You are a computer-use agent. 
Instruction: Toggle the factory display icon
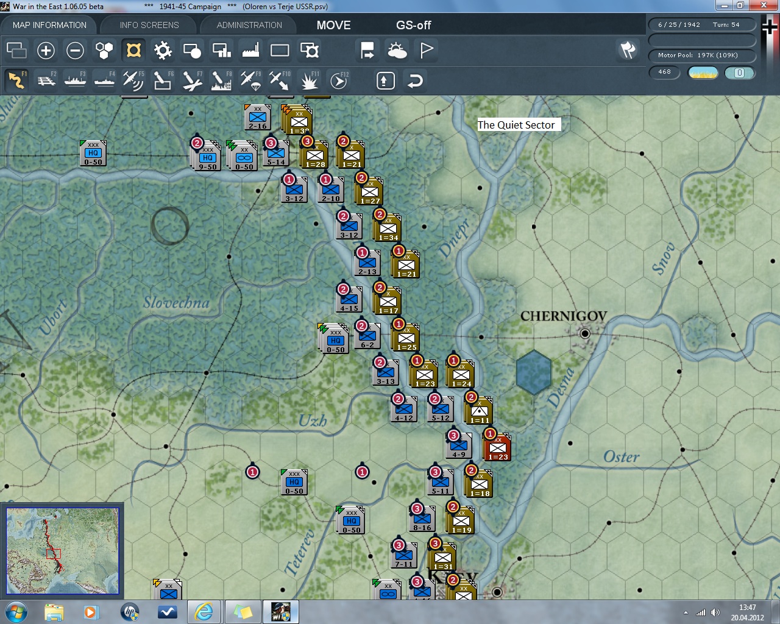(250, 51)
